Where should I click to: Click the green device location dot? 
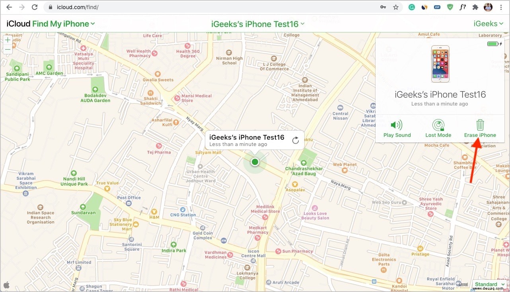(x=255, y=162)
